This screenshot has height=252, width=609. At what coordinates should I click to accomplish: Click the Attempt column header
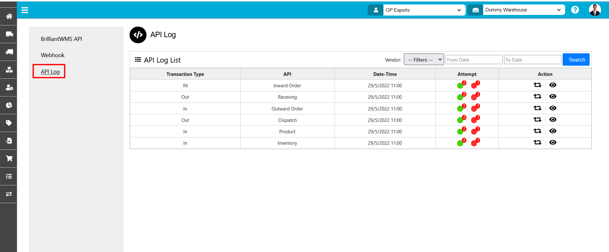(467, 74)
